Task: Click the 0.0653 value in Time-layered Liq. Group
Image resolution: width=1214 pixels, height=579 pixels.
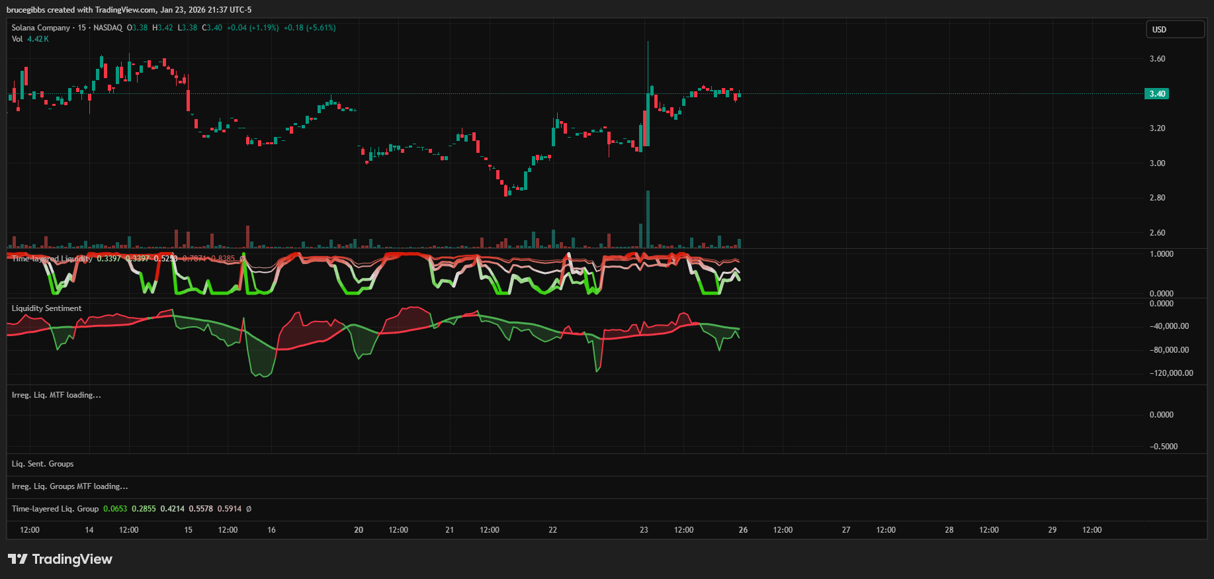Action: pyautogui.click(x=115, y=509)
